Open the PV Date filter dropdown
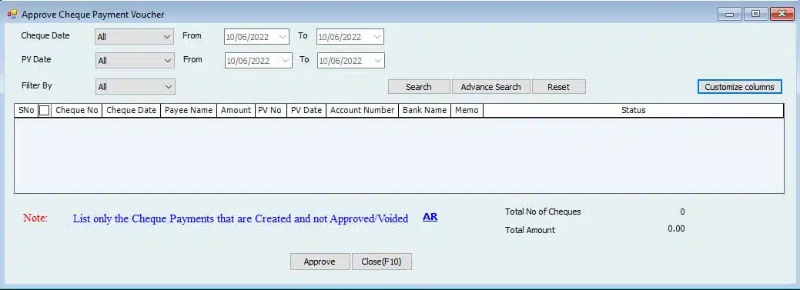The image size is (800, 290). coord(135,61)
